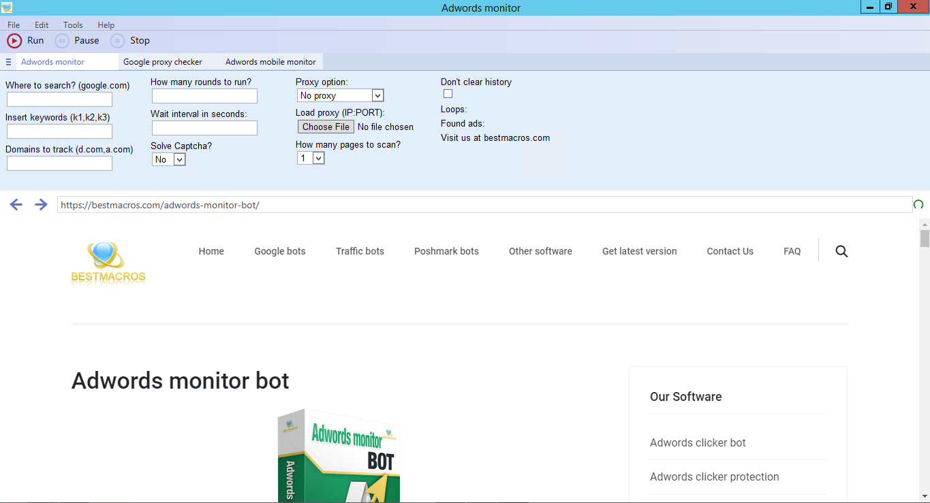
Task: Go to the Home page link
Action: 211,251
